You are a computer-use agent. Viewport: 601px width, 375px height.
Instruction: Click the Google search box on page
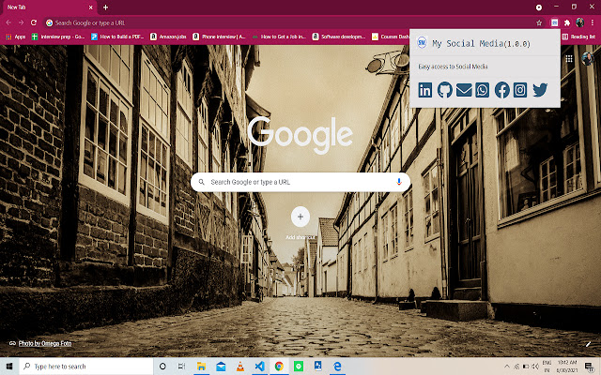point(300,182)
